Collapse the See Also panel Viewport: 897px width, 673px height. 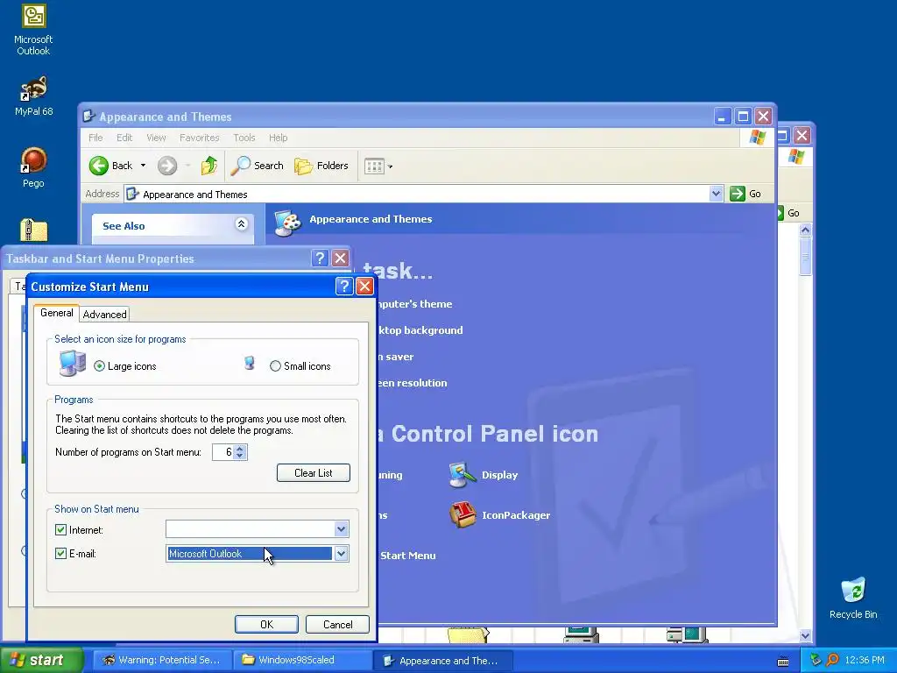(242, 224)
